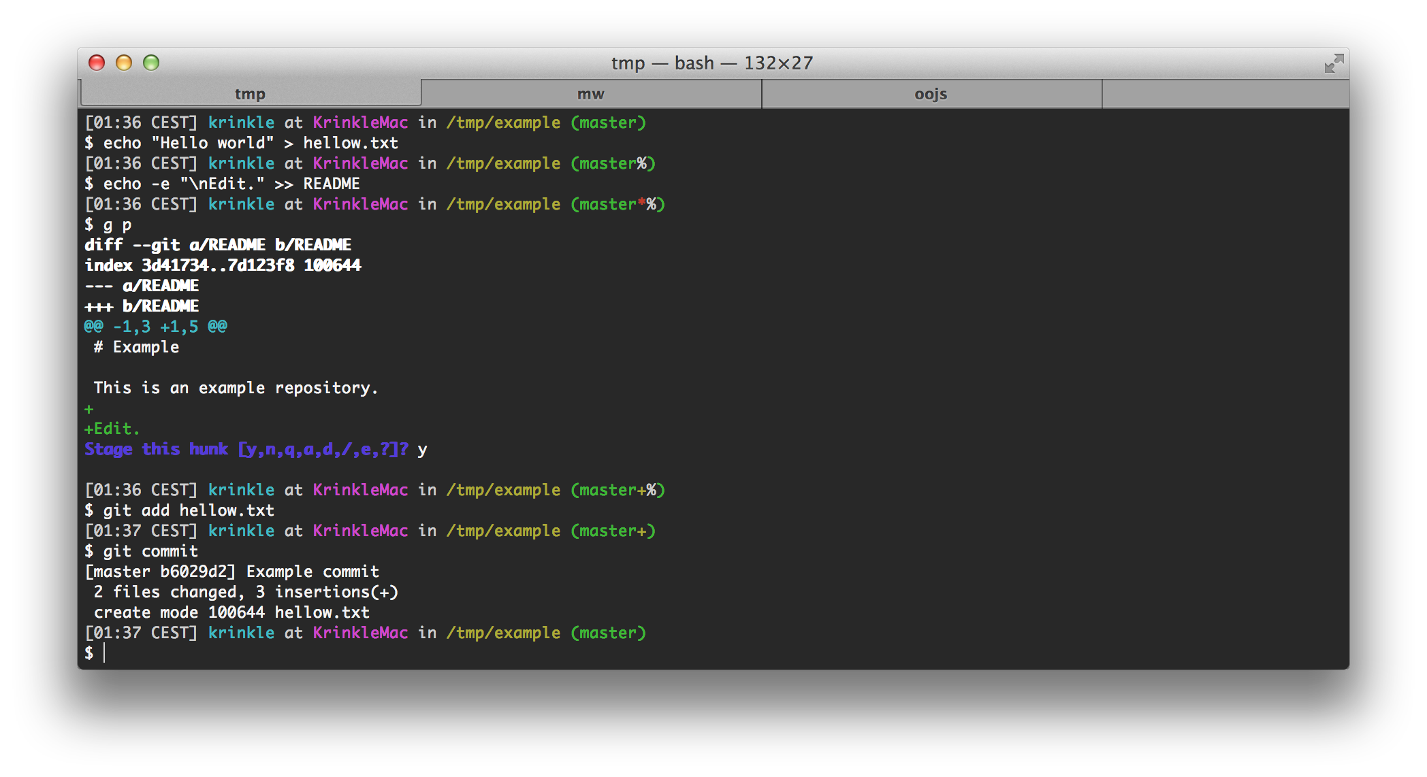The width and height of the screenshot is (1427, 777).
Task: Click the green zoom window button
Action: tap(151, 63)
